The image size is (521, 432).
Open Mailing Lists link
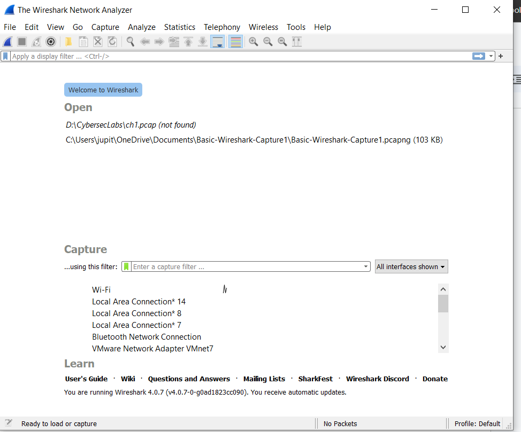pos(264,379)
